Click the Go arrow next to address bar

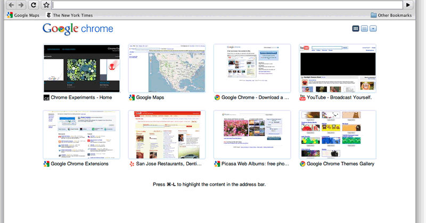click(x=408, y=5)
